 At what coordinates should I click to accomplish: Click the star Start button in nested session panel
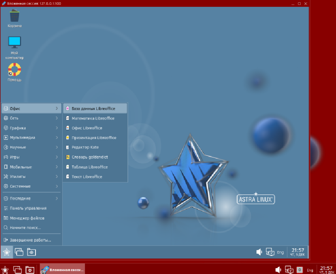(x=6, y=252)
